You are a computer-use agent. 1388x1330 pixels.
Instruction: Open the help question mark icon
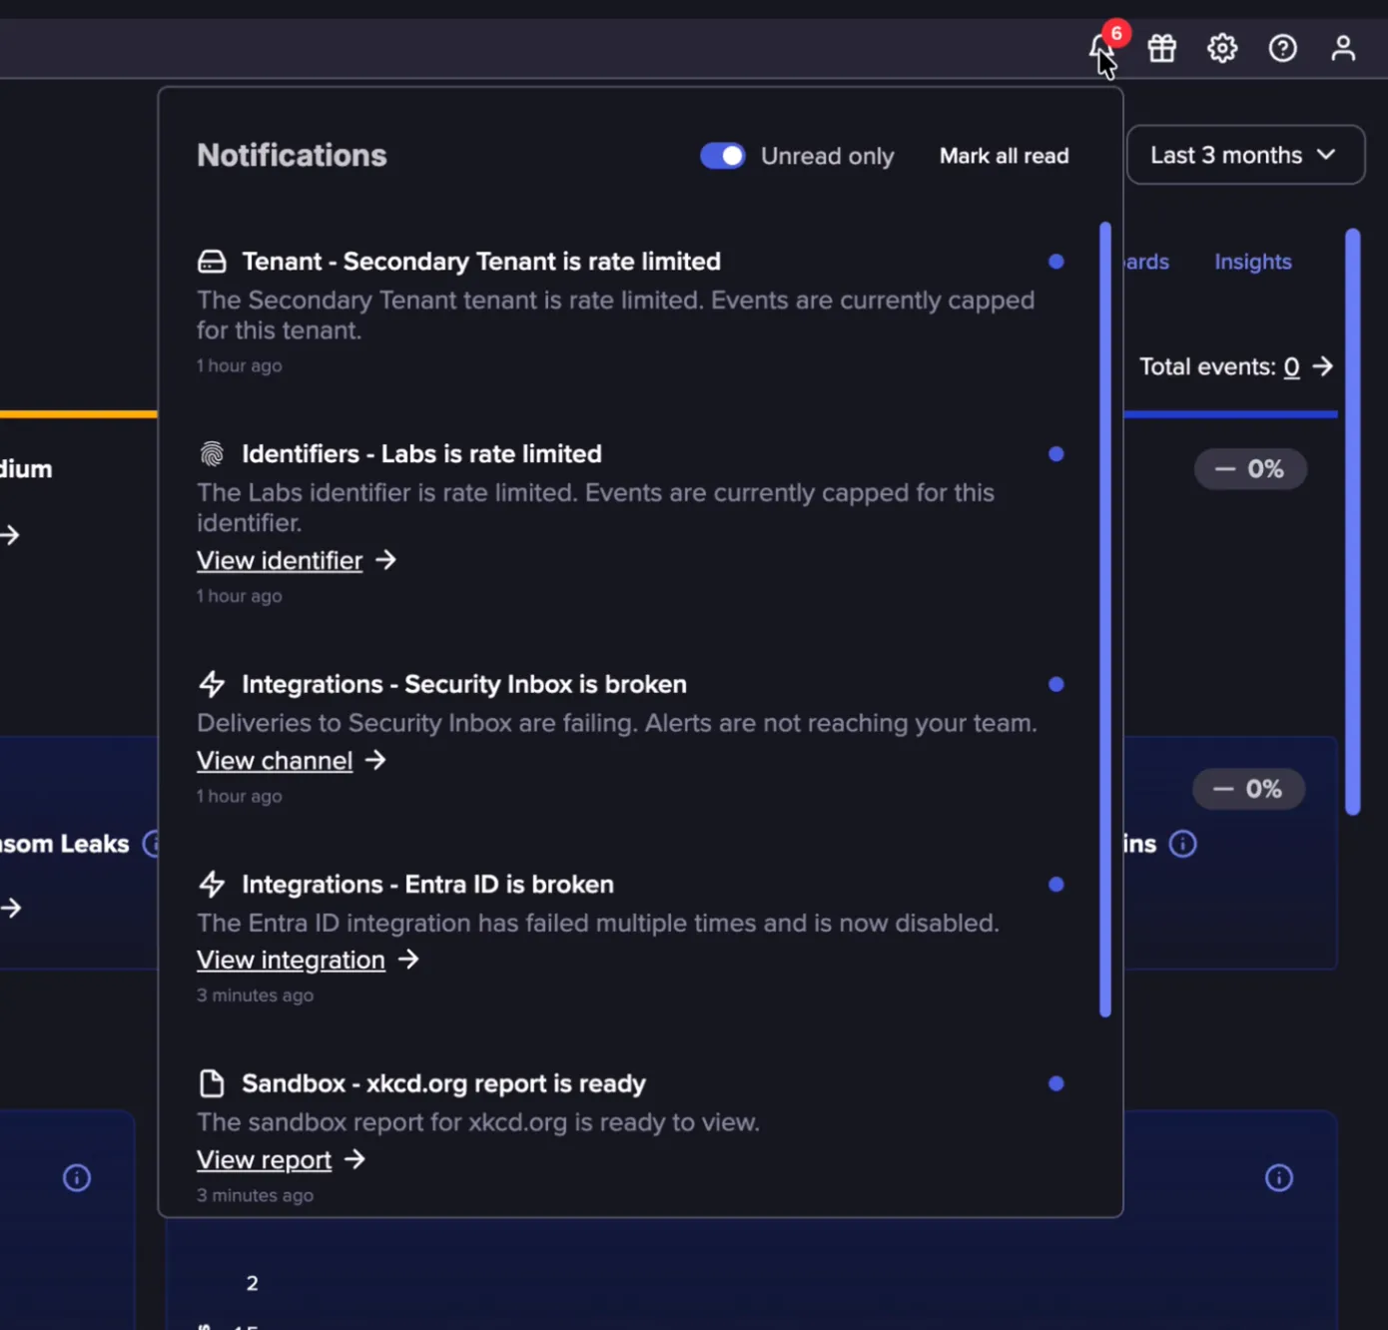[1283, 48]
